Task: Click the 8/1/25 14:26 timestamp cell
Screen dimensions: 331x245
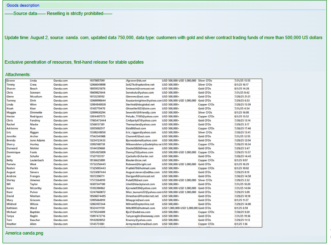Action: (242, 89)
